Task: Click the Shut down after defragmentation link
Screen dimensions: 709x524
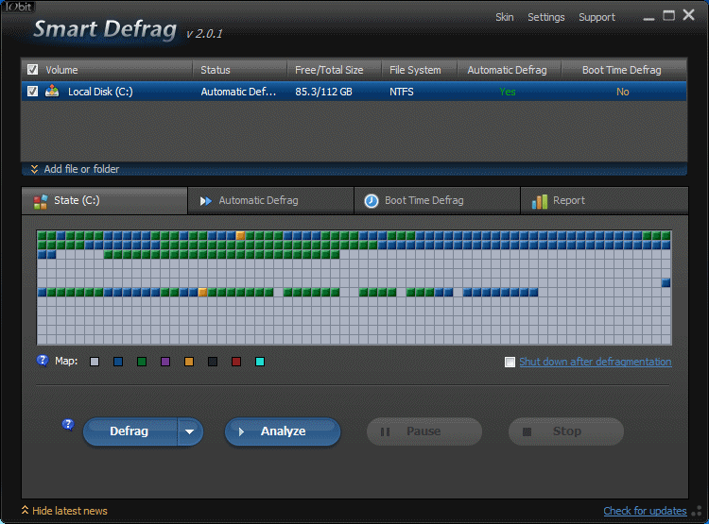Action: tap(595, 362)
